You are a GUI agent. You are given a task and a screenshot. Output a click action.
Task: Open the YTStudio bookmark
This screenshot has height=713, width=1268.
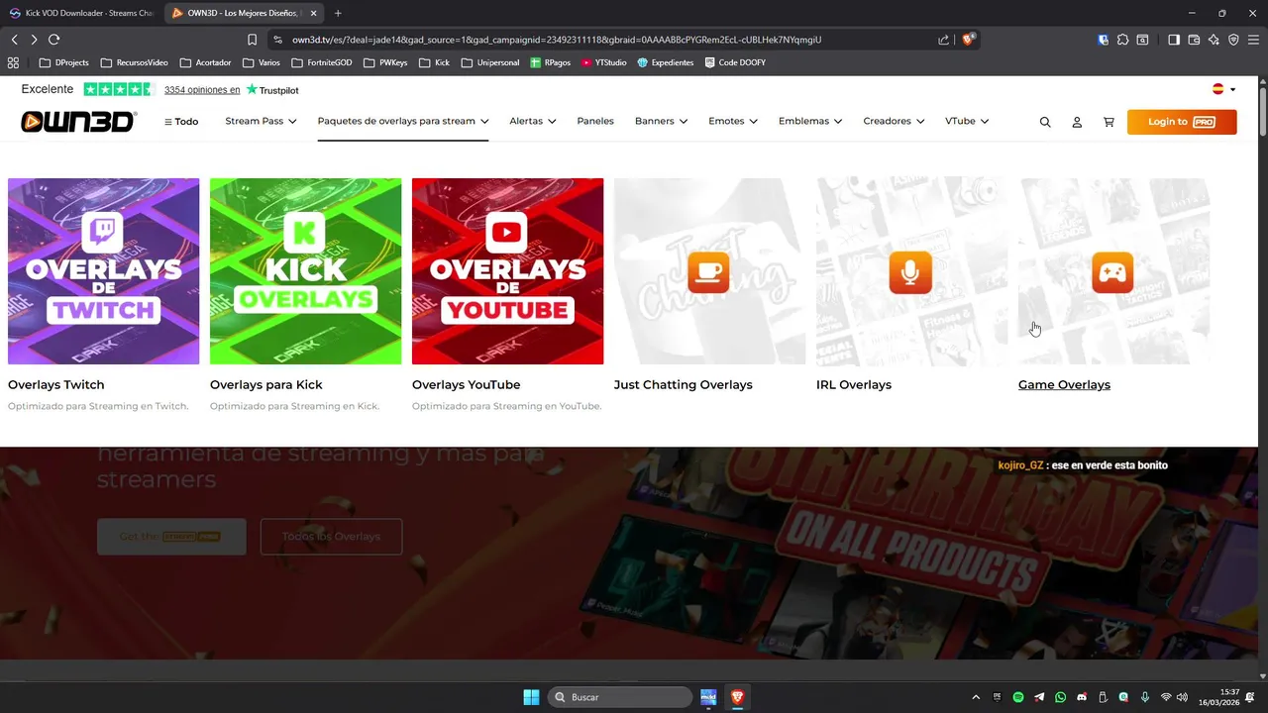pyautogui.click(x=604, y=62)
